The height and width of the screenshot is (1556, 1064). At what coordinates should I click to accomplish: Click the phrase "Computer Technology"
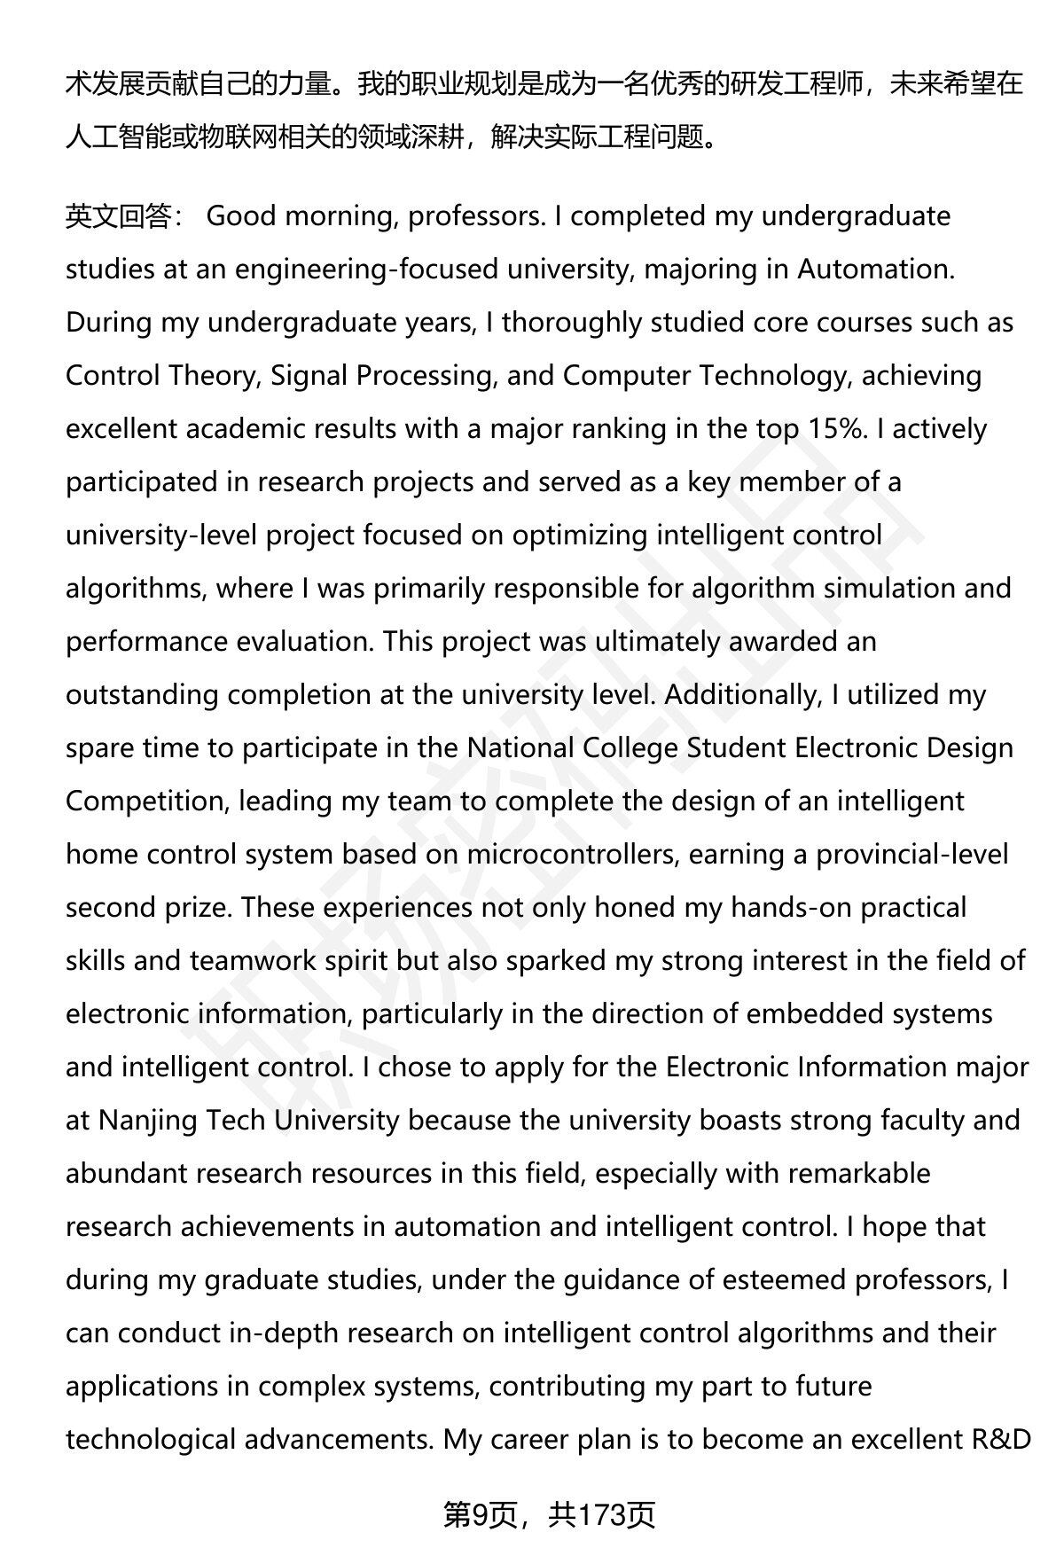tap(705, 376)
